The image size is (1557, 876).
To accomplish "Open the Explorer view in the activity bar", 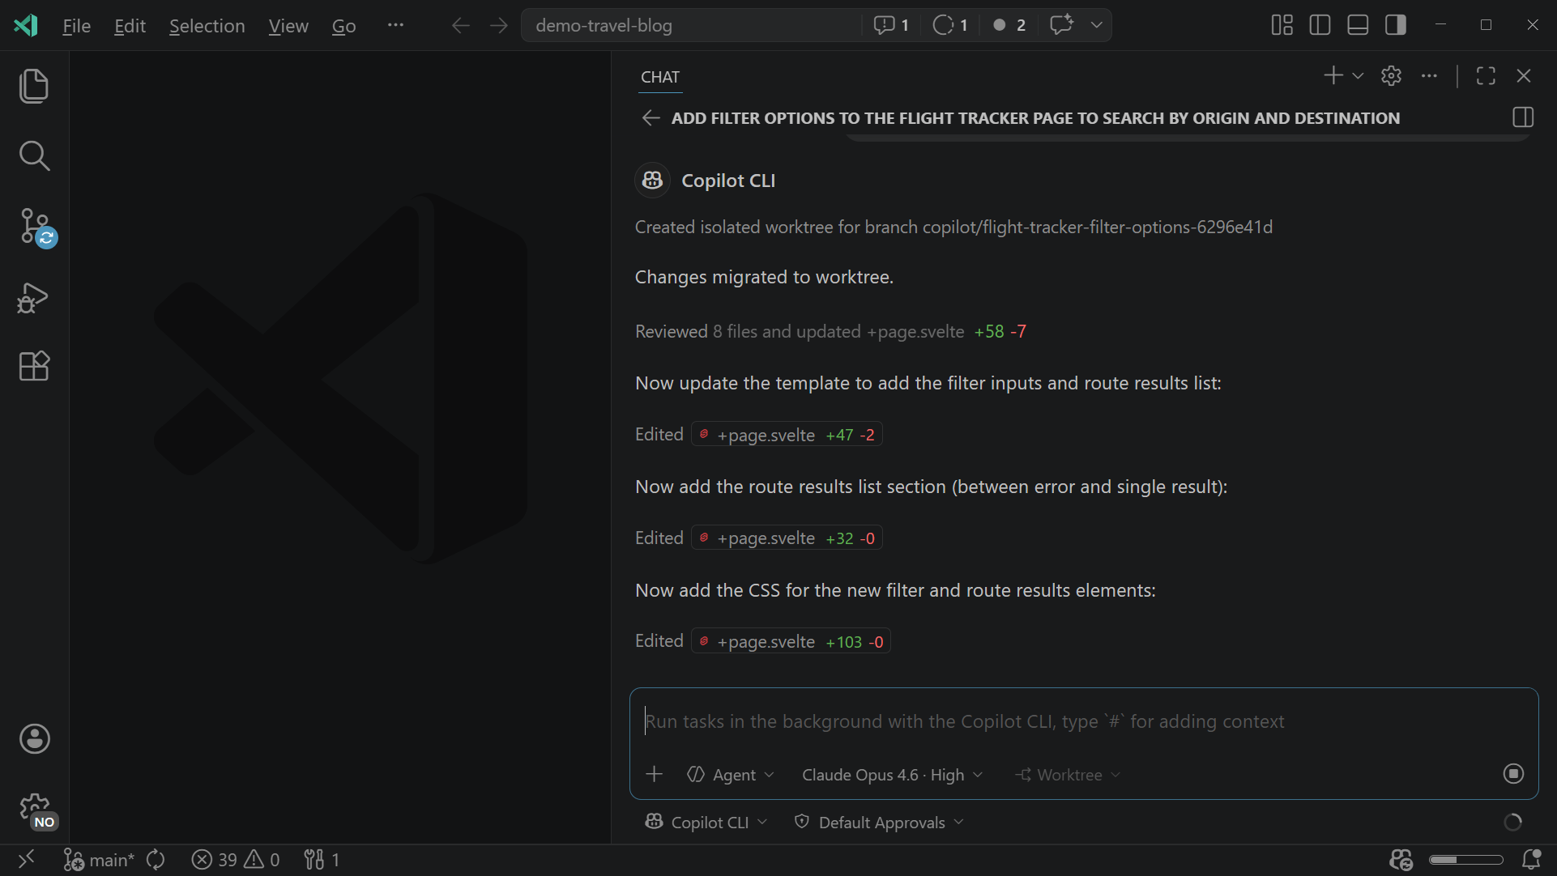I will pyautogui.click(x=34, y=86).
